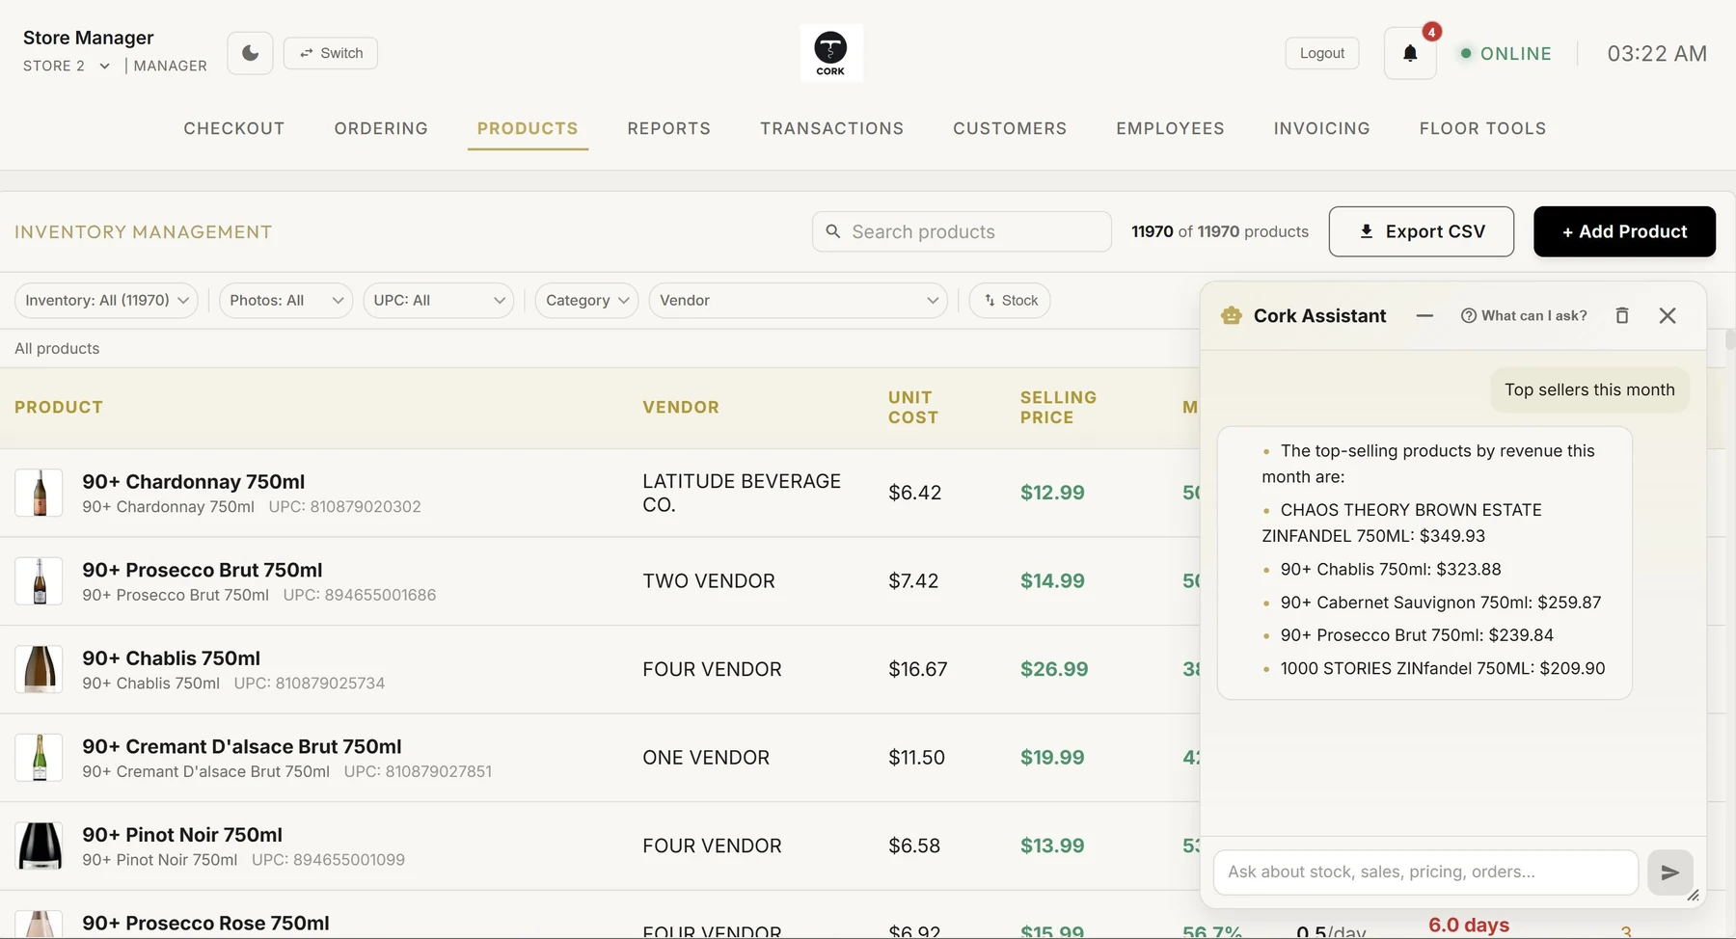This screenshot has height=939, width=1736.
Task: Minimize the Cork Assistant panel
Action: tap(1424, 315)
